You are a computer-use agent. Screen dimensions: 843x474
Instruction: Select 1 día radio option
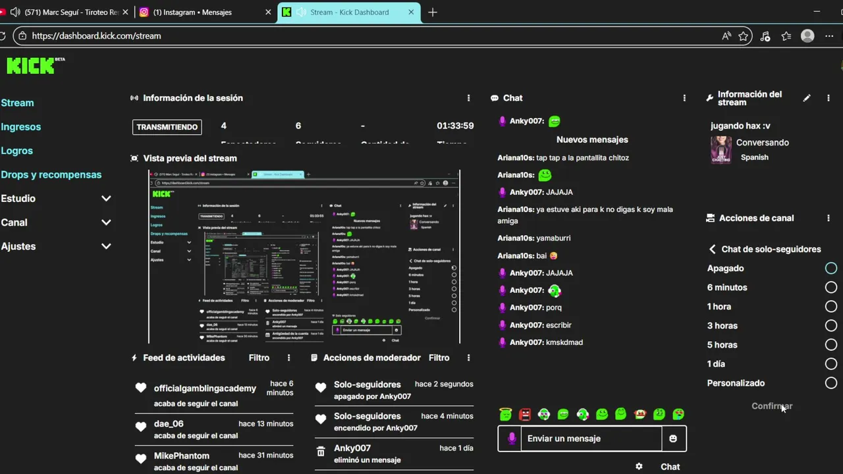coord(831,363)
